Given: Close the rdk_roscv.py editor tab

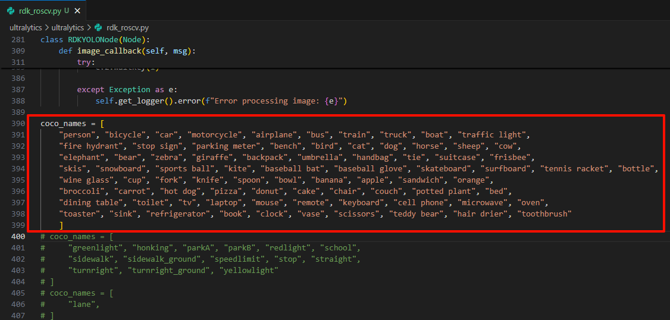Looking at the screenshot, I should [78, 11].
